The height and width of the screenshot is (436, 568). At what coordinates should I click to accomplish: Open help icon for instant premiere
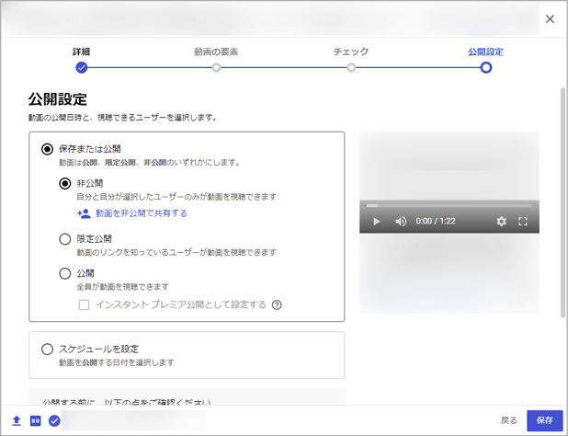click(277, 304)
